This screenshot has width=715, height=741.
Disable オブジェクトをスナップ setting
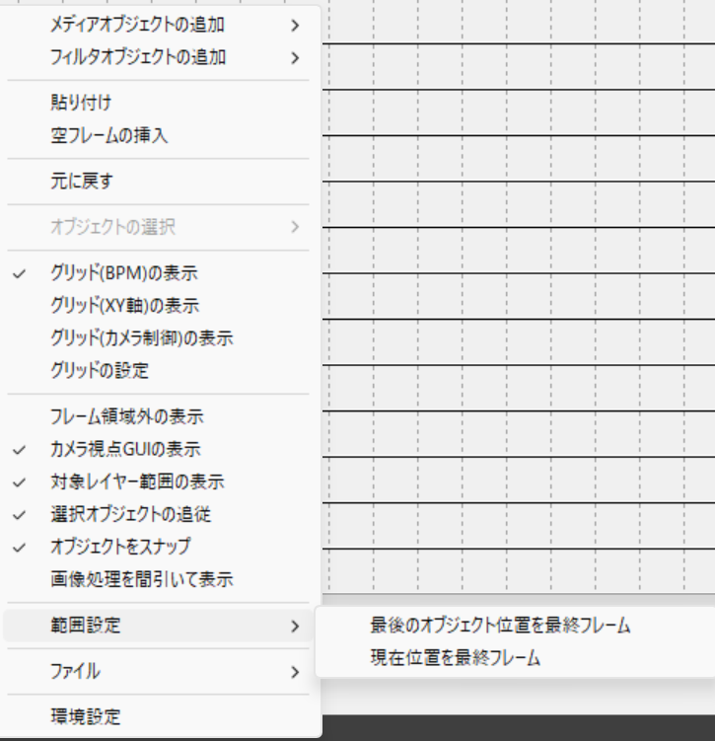point(120,546)
